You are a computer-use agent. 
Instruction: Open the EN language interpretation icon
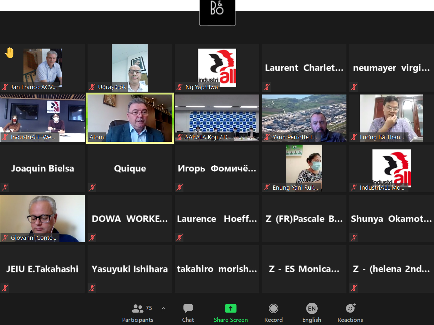(x=312, y=308)
